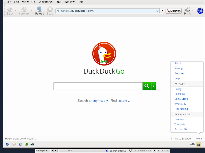Open Navigator from status bar globe icon
This screenshot has width=205, height=153.
pos(7,144)
